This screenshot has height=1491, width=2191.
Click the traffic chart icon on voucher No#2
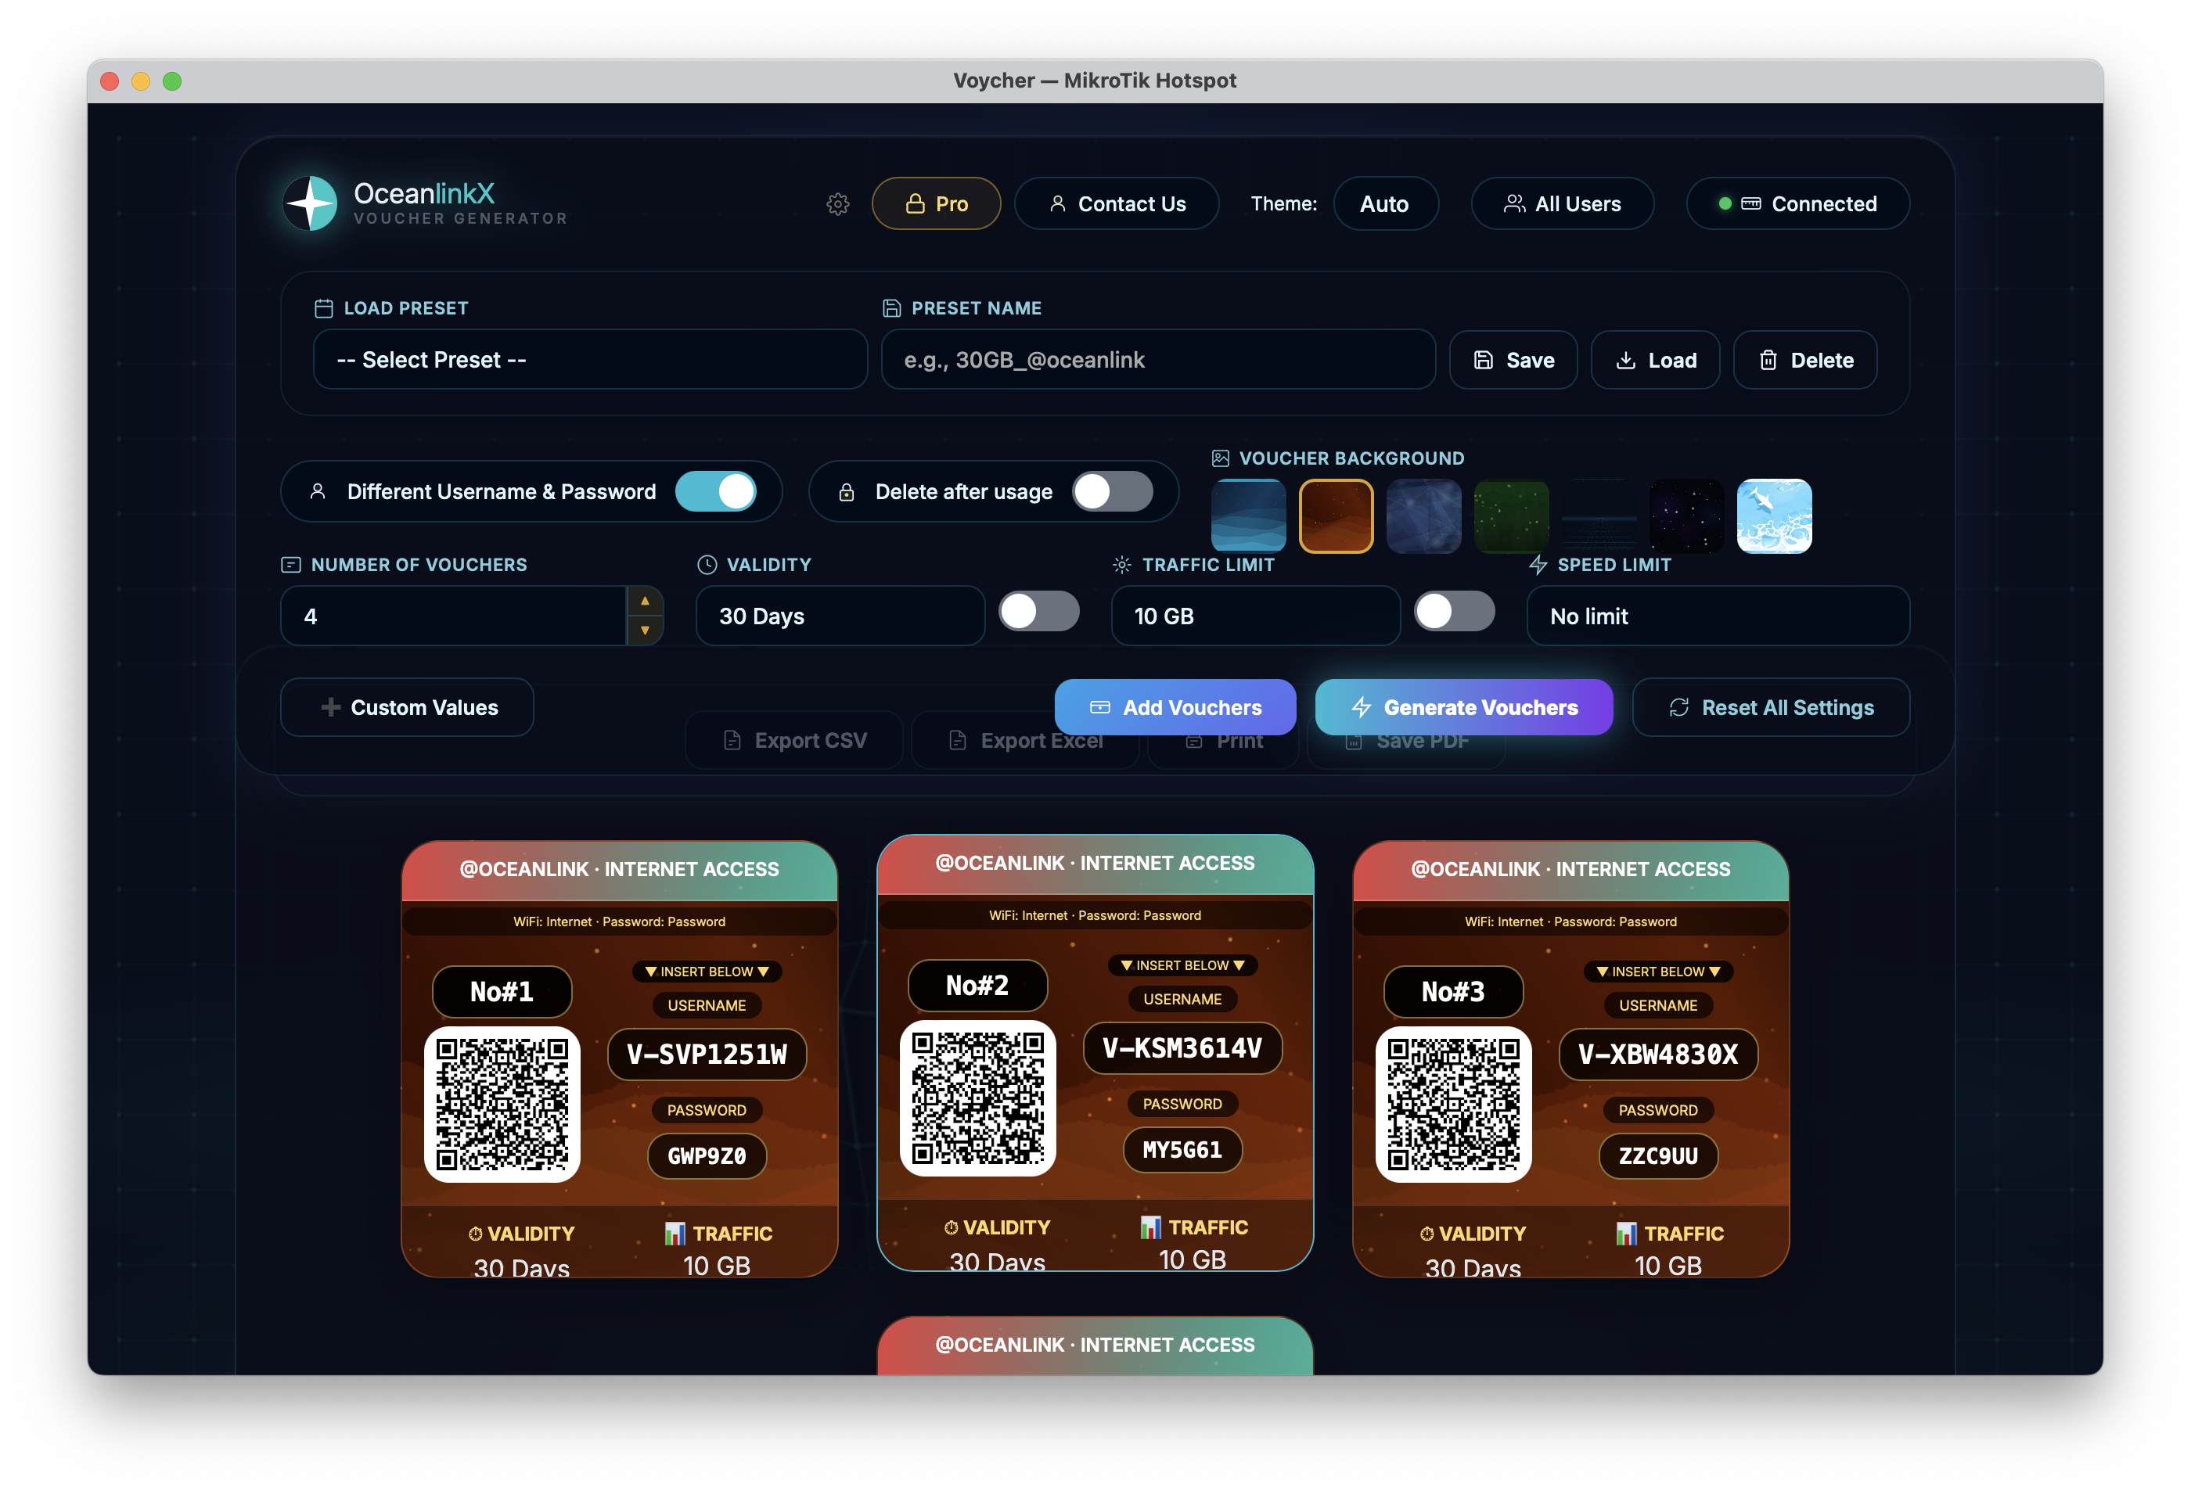click(1151, 1226)
